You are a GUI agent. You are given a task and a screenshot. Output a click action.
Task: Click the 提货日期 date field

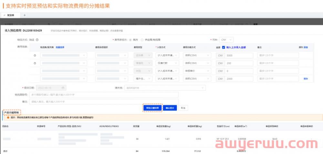(x=51, y=88)
